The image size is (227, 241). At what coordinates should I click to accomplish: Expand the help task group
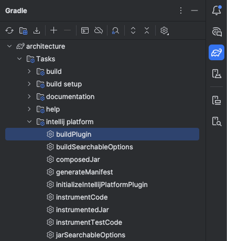[29, 109]
